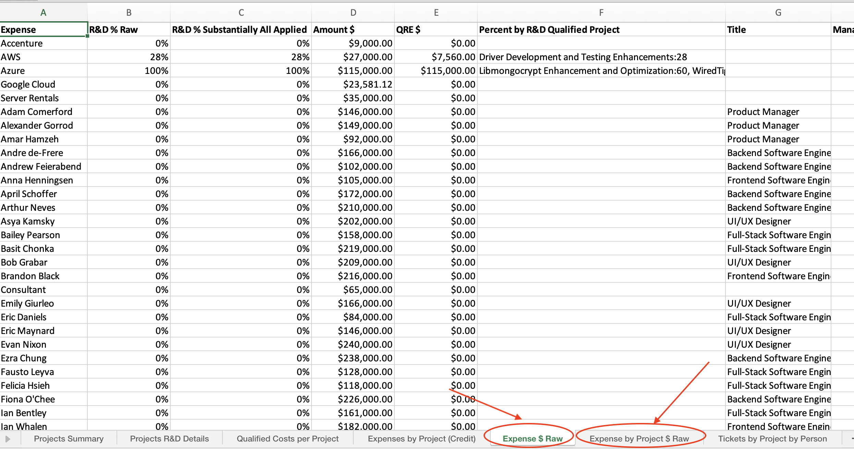Open Qualified Costs per Project tab

pyautogui.click(x=288, y=439)
